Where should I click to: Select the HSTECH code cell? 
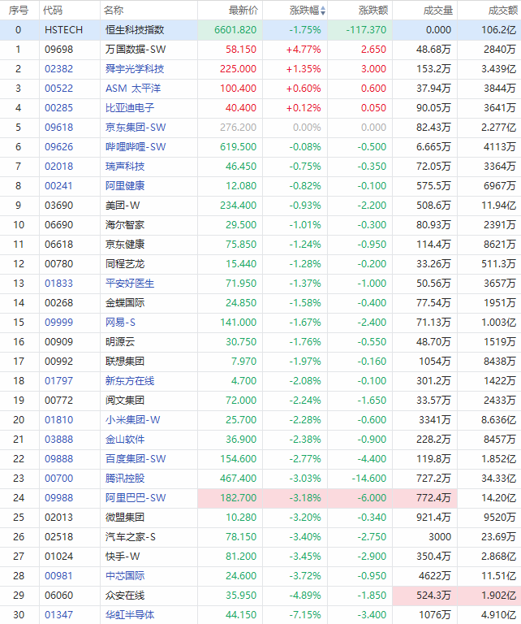pyautogui.click(x=63, y=30)
